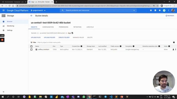This screenshot has width=177, height=99.
Task: Switch to the Objects tab
Action: pos(34,27)
